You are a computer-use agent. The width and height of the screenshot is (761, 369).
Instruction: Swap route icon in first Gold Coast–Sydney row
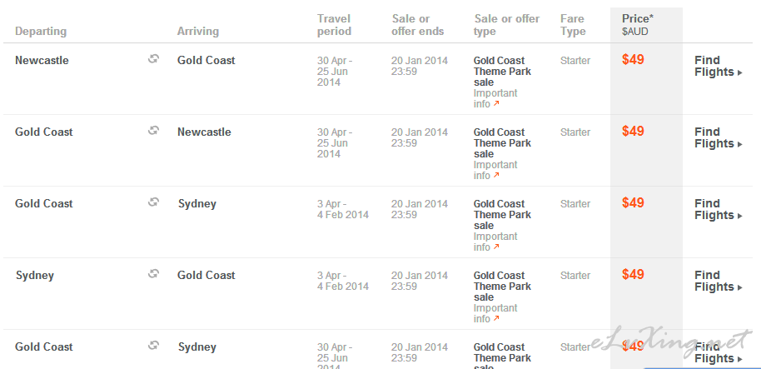tap(153, 202)
